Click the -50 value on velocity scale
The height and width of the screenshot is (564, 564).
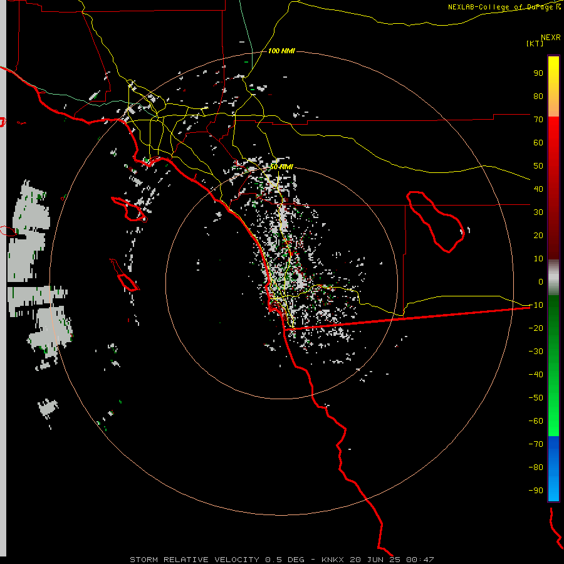(536, 398)
